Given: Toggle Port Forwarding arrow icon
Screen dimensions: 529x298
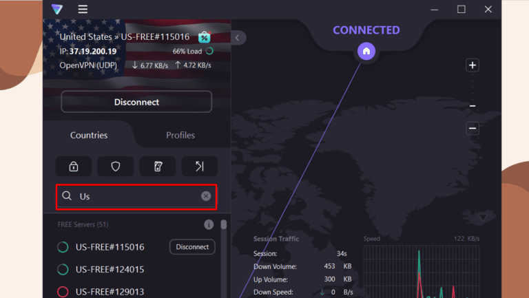Looking at the screenshot, I should [x=199, y=166].
